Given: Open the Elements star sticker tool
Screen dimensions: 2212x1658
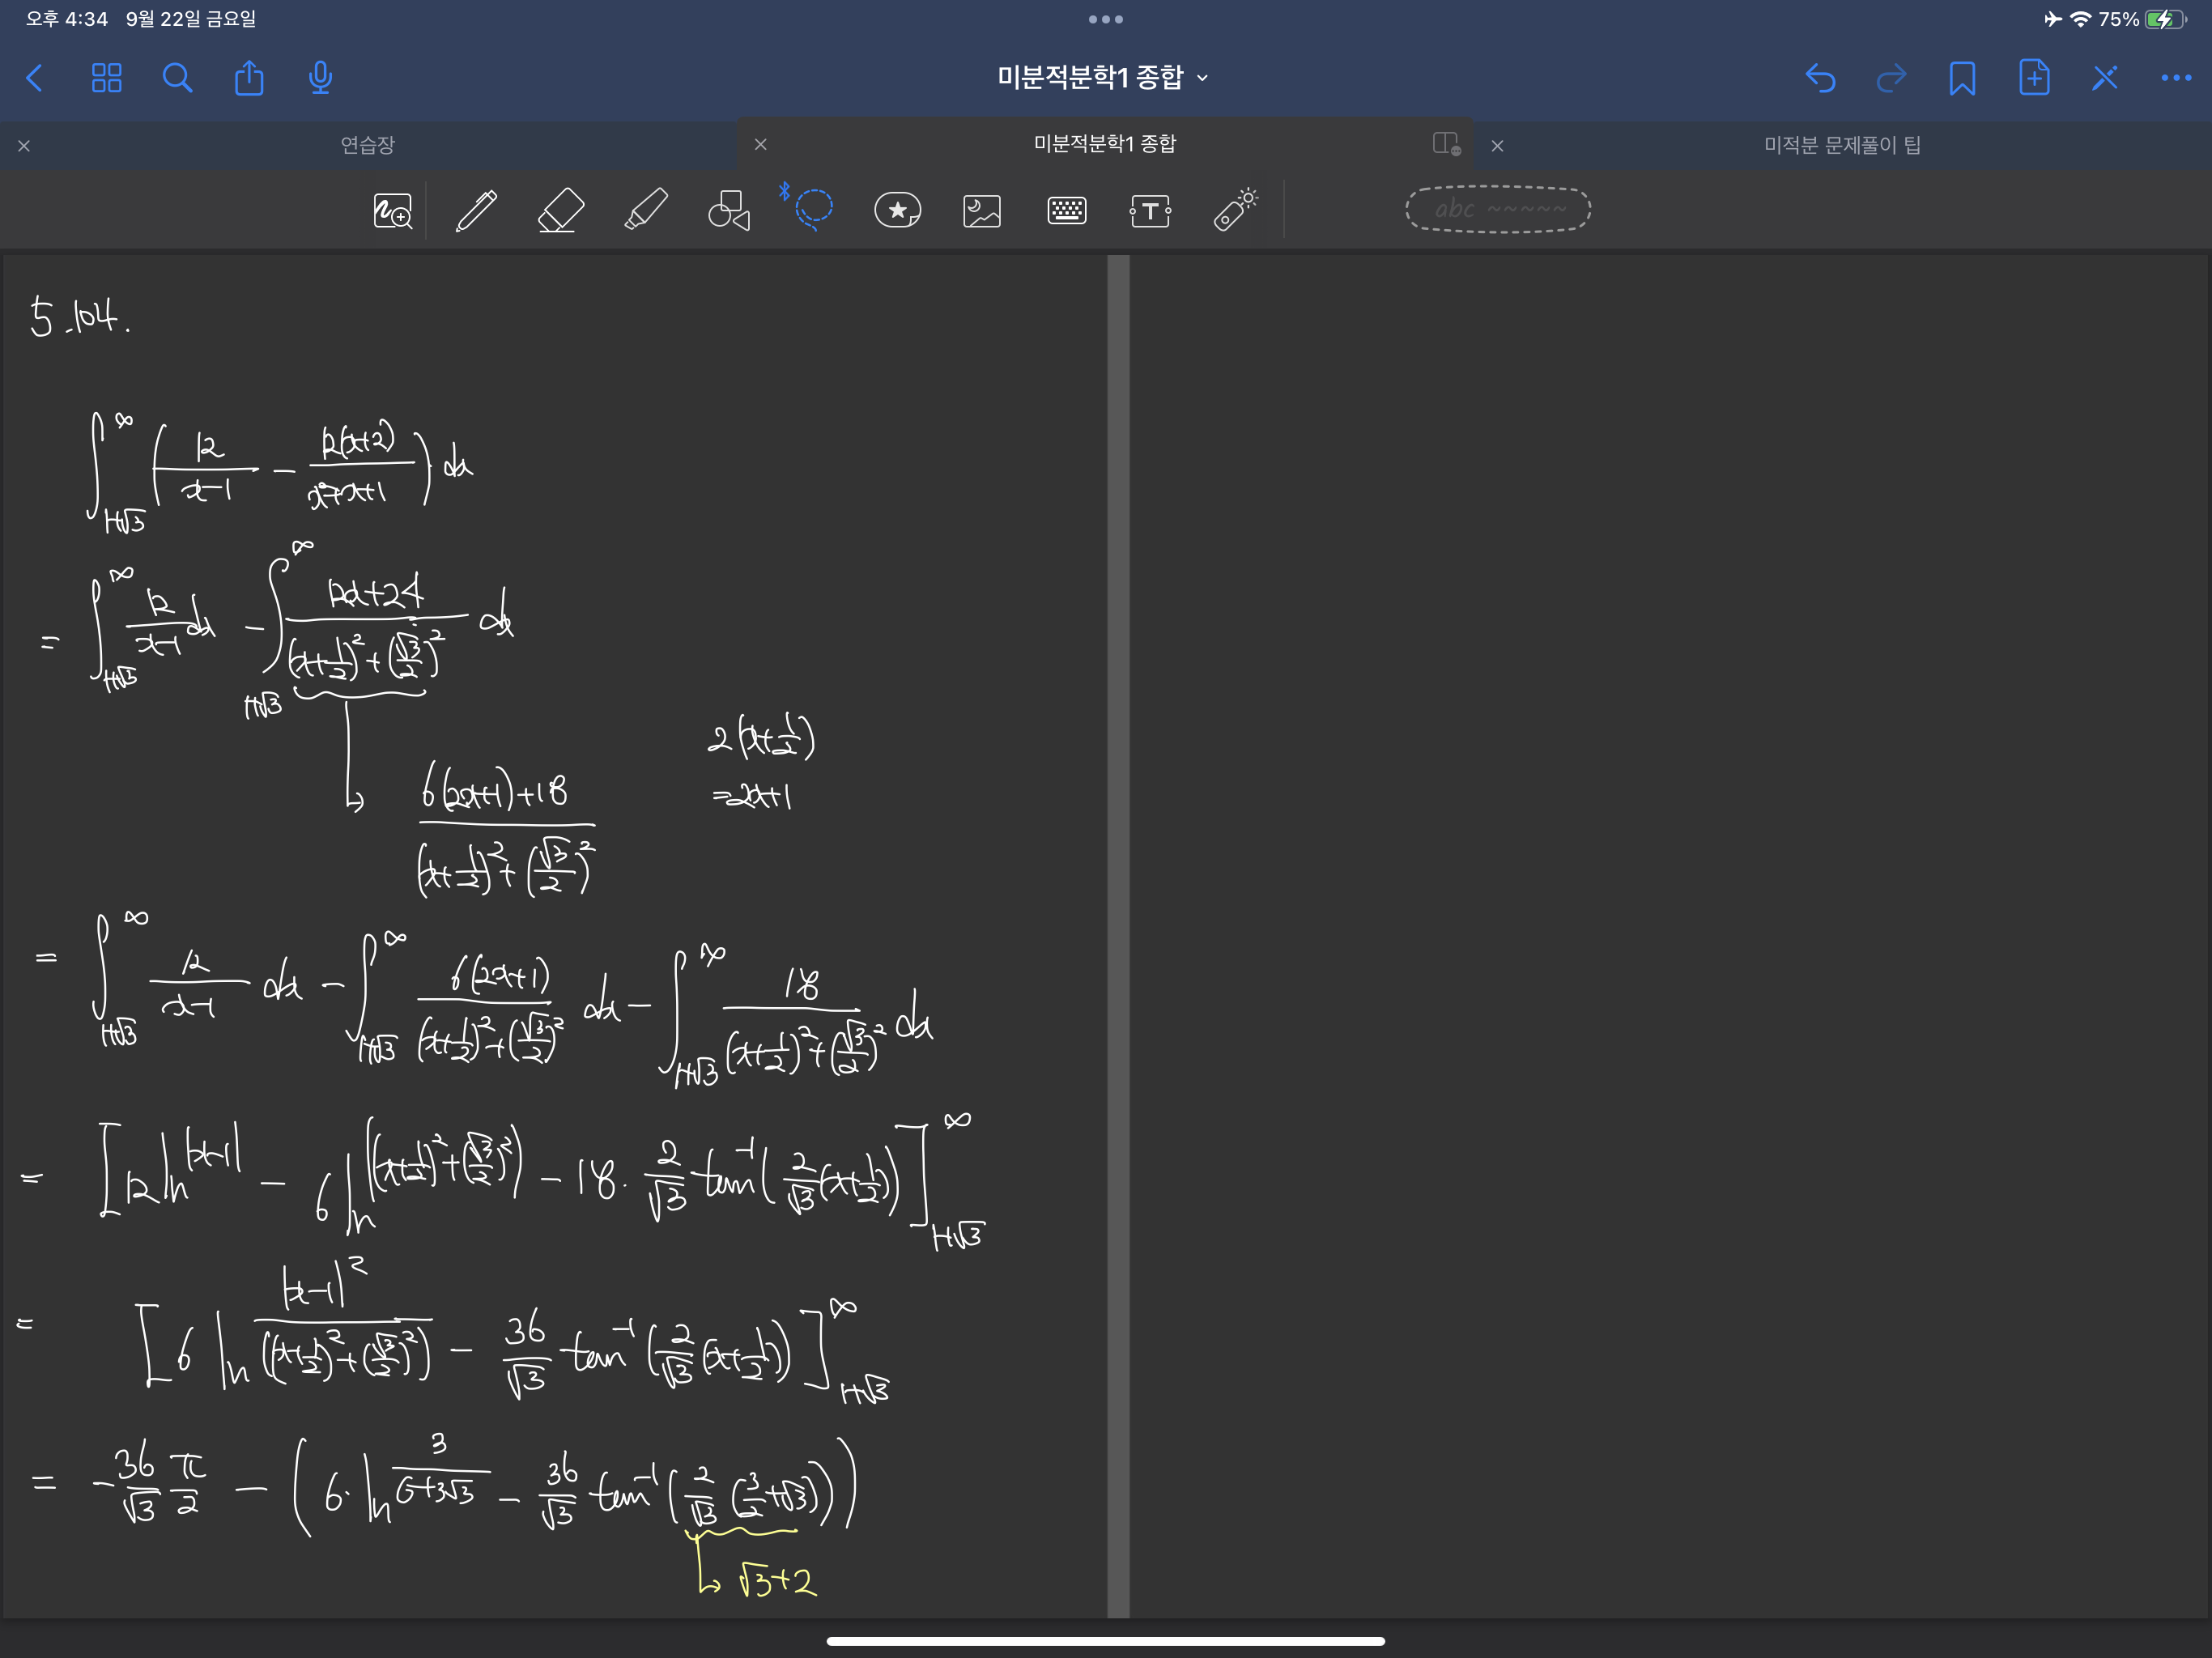Looking at the screenshot, I should coord(897,210).
